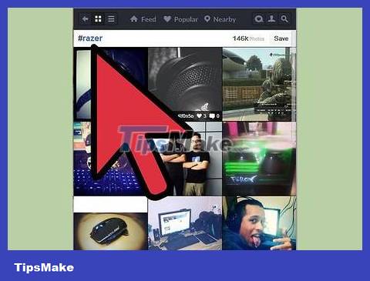Open the blue backlit keyboard photo
The height and width of the screenshot is (281, 370).
click(x=110, y=159)
